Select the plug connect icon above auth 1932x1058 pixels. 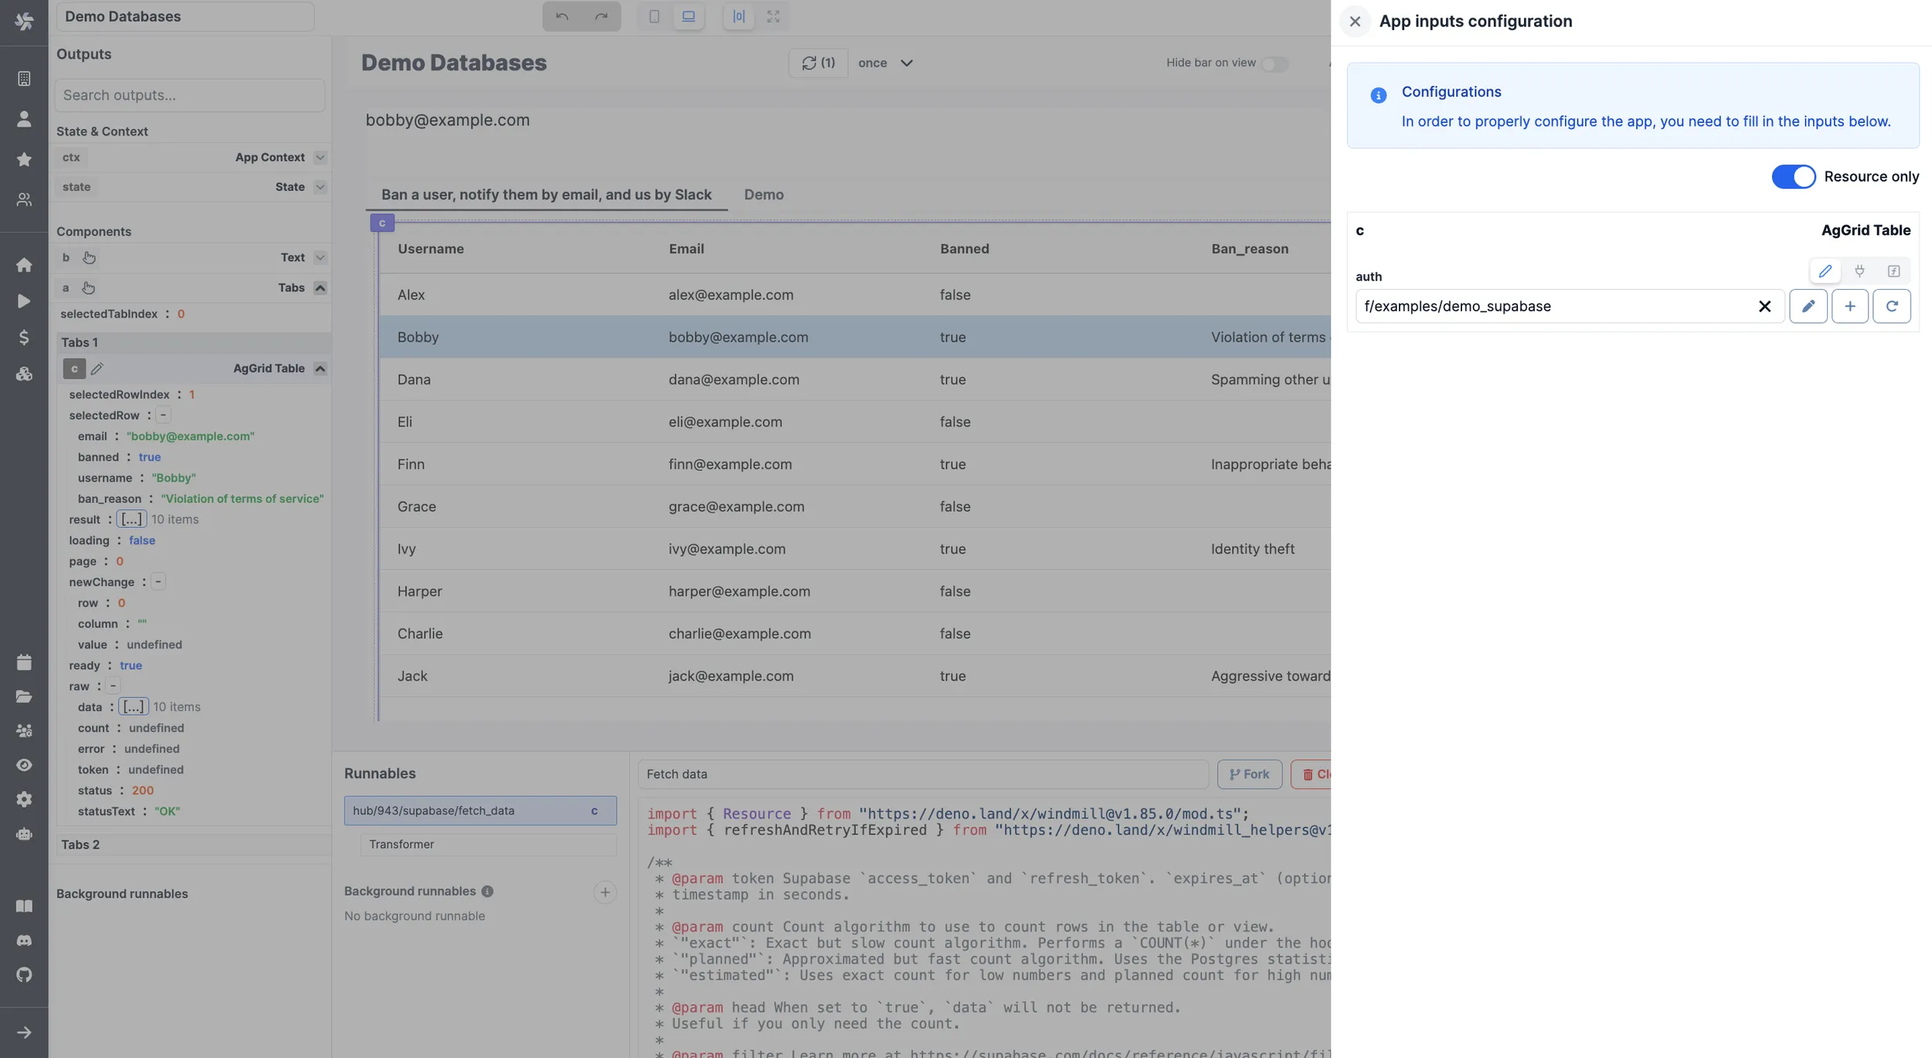click(1859, 271)
